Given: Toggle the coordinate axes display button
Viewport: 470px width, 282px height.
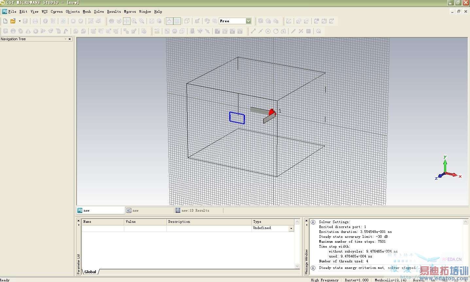Looking at the screenshot, I should point(169,21).
